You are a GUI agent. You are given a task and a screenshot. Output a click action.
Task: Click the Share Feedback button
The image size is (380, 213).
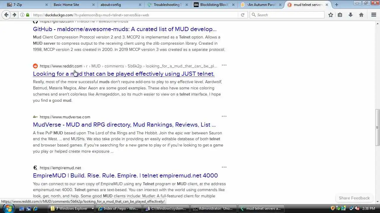pos(354,198)
